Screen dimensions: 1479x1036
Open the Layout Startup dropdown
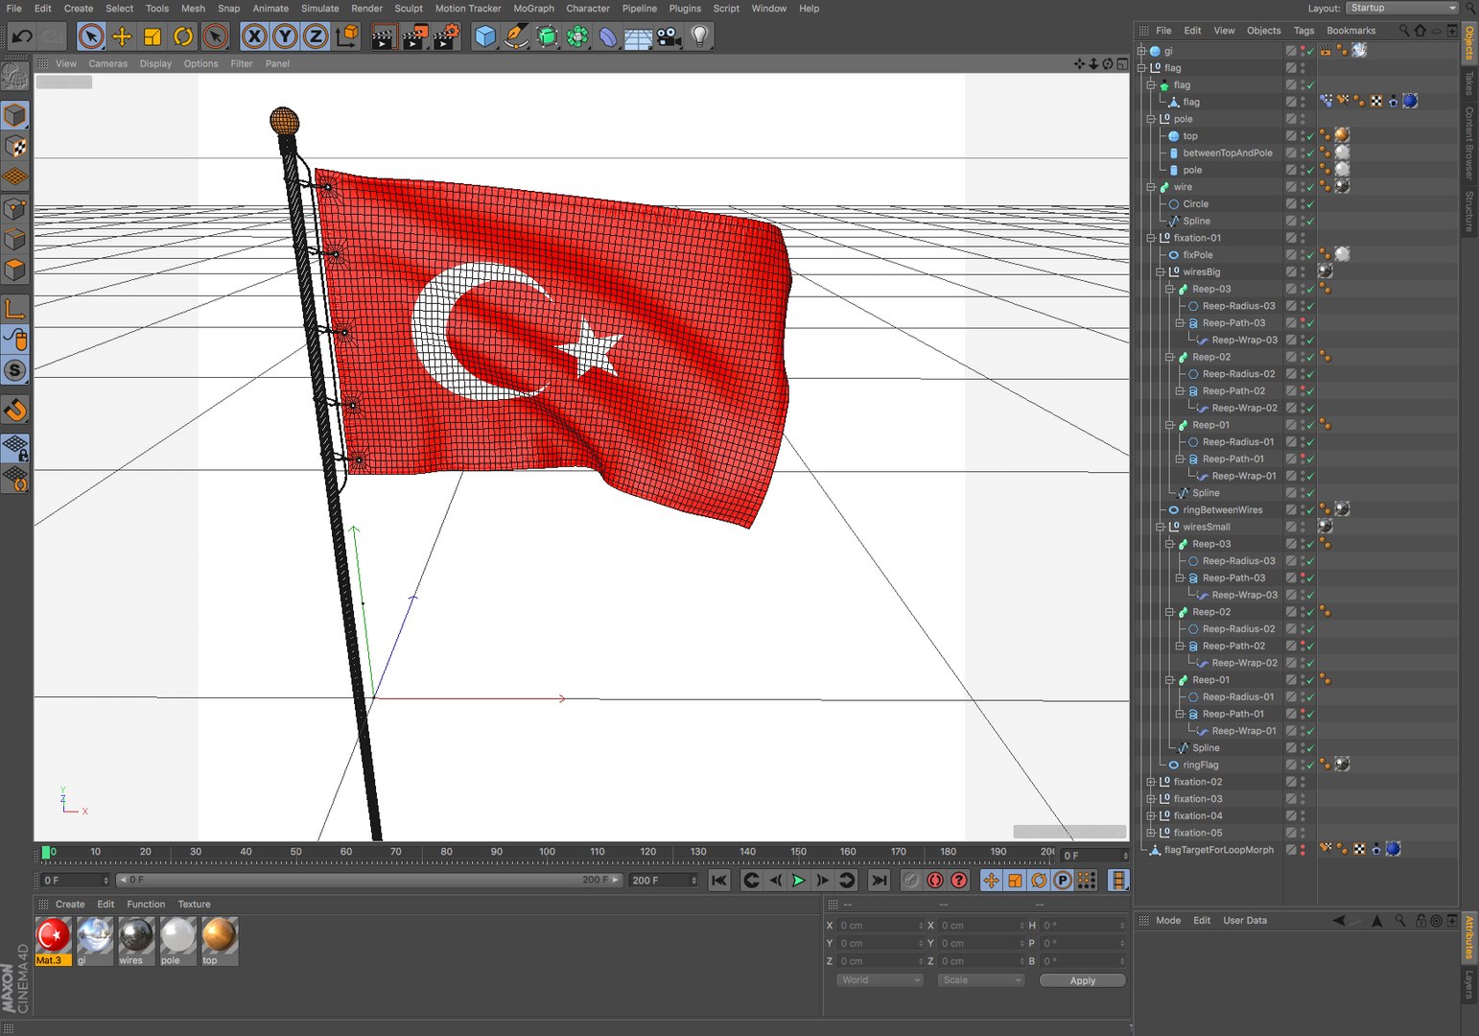[x=1402, y=8]
